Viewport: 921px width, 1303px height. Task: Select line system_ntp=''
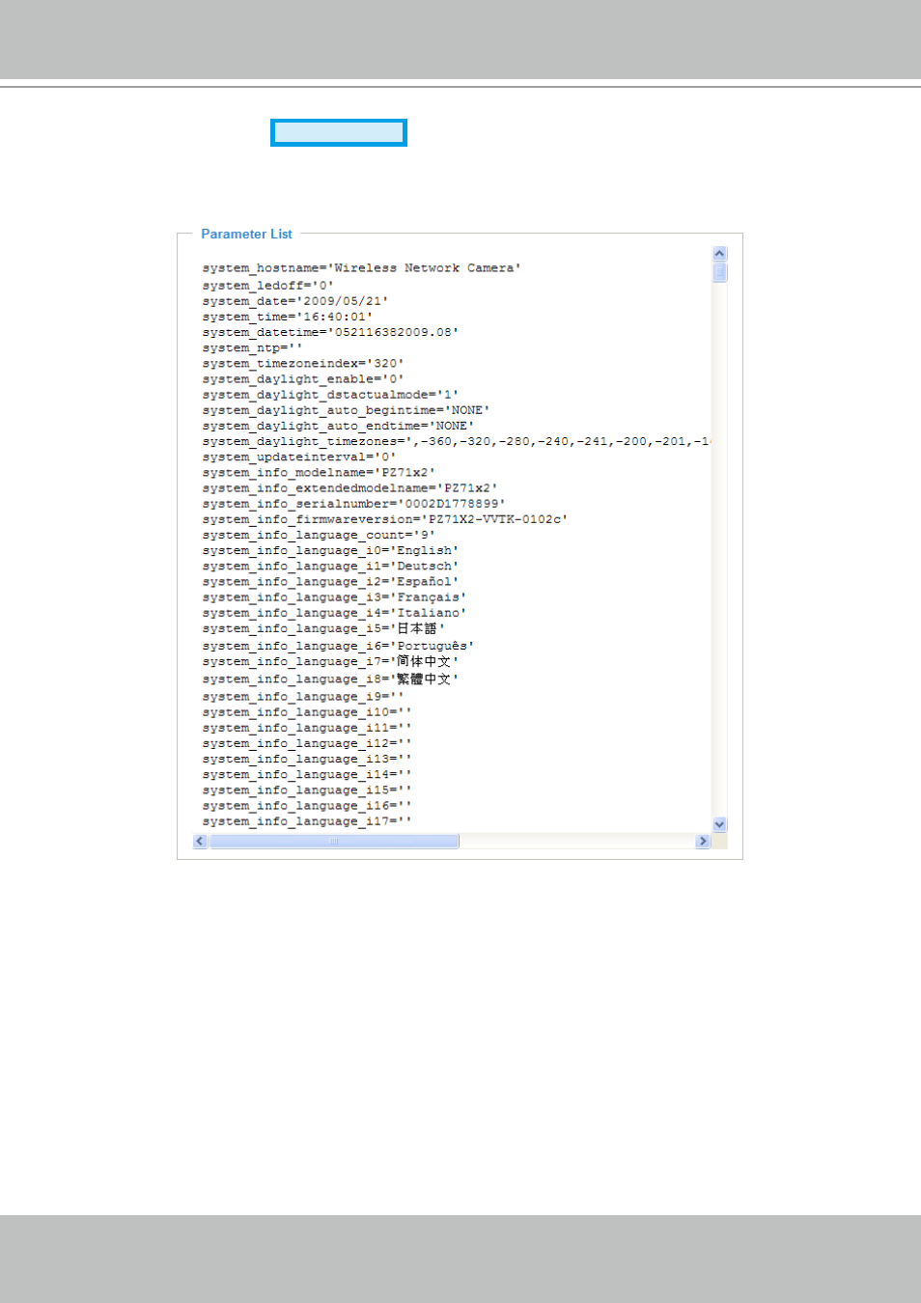coord(252,347)
